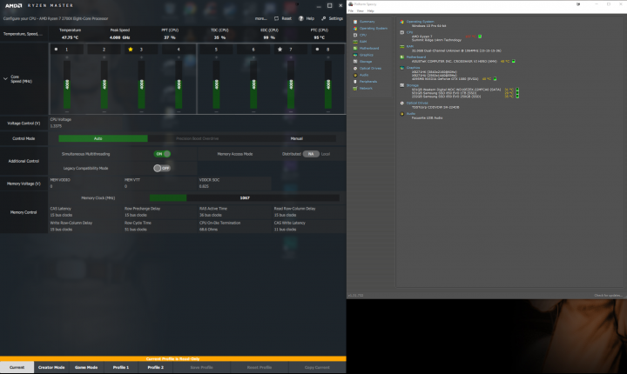This screenshot has height=374, width=627.
Task: Select CPU entry in Speccy sidebar
Action: click(x=362, y=35)
